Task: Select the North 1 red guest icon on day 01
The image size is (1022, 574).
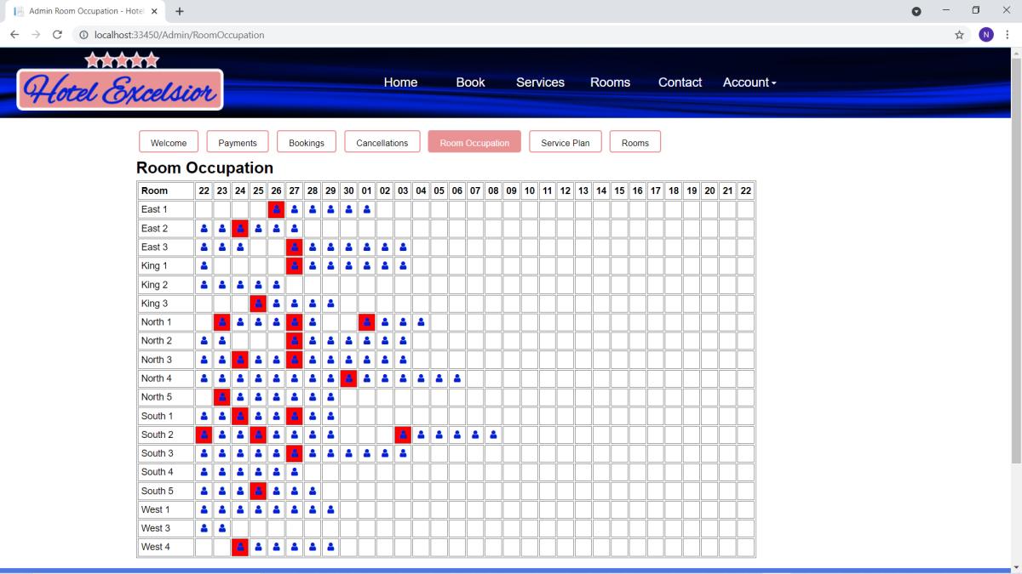Action: 366,322
